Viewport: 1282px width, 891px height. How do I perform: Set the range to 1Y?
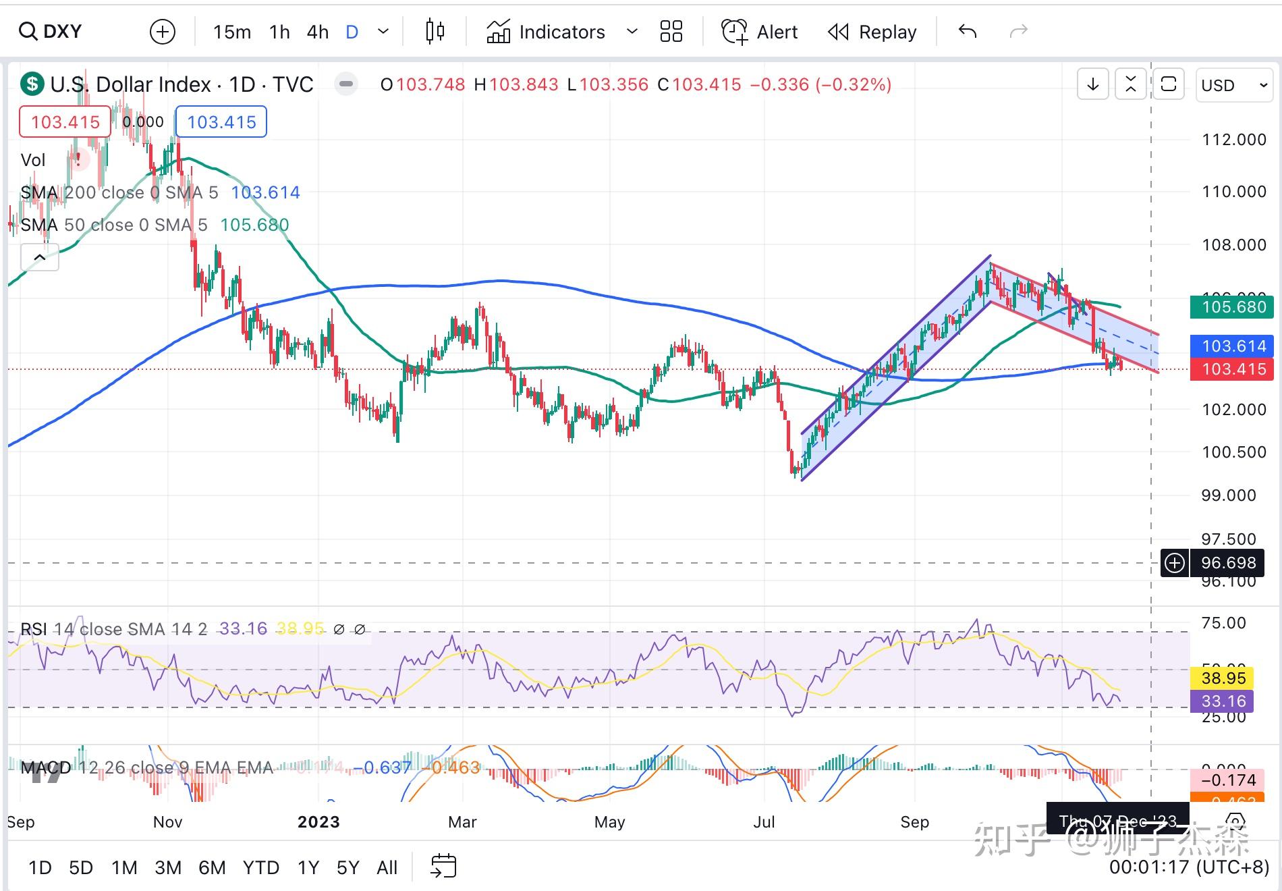(308, 867)
